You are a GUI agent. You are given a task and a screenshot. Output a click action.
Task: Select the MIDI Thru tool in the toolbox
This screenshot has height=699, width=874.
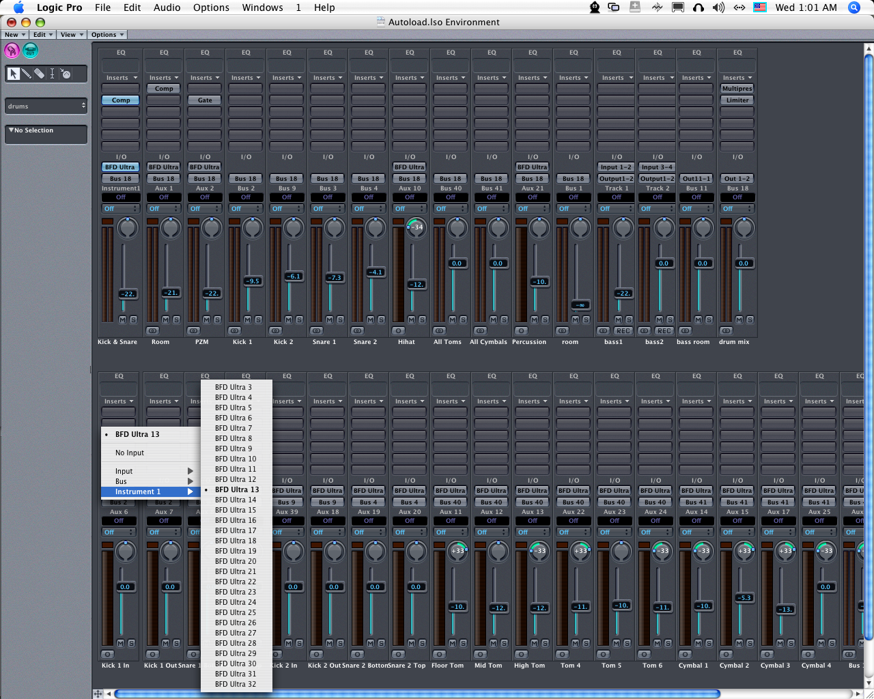(x=66, y=74)
